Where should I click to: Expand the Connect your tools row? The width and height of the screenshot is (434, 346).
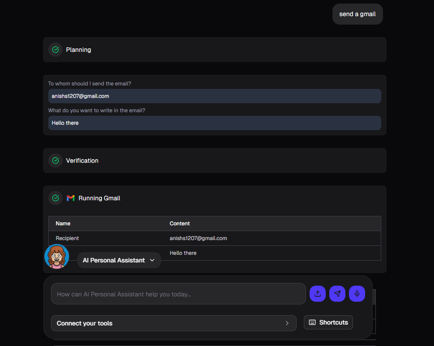[x=174, y=323]
